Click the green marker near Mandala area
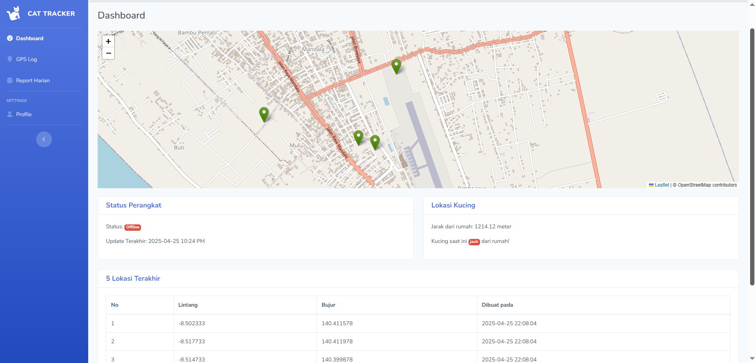This screenshot has height=363, width=756. (396, 66)
